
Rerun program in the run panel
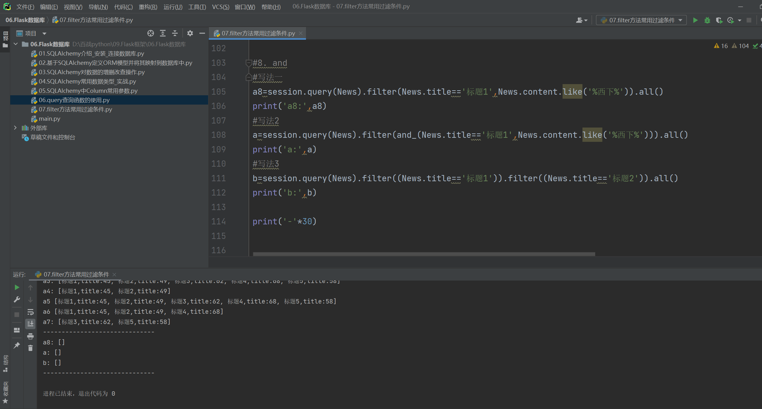tap(17, 287)
